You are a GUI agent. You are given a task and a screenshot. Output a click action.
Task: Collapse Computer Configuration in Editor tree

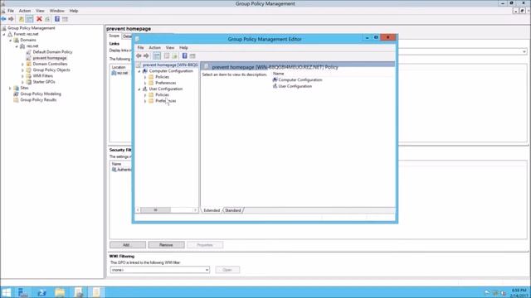click(x=139, y=71)
